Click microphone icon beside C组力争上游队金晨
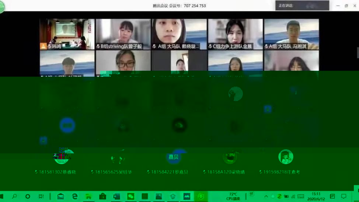Image resolution: width=359 pixels, height=202 pixels. coord(210,46)
